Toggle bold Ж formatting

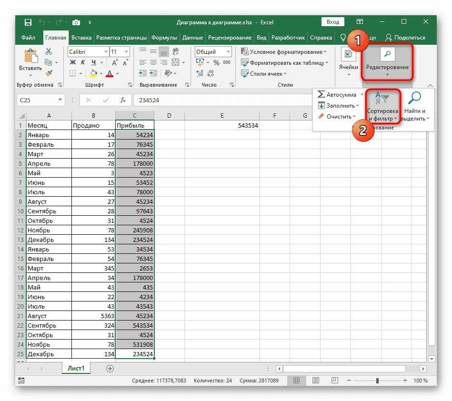(73, 62)
